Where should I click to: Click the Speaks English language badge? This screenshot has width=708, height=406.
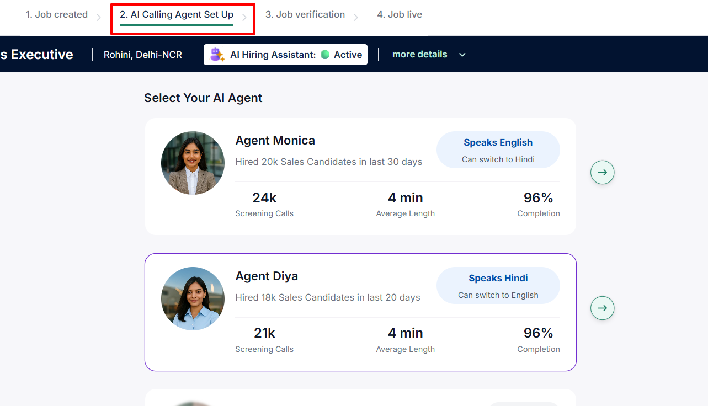(498, 149)
